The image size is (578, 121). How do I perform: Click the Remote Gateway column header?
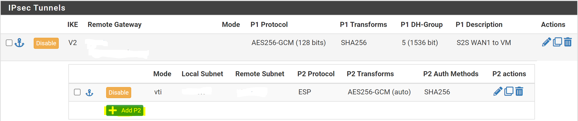pyautogui.click(x=114, y=24)
